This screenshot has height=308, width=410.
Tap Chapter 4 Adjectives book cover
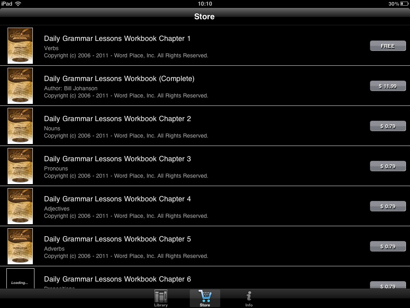click(x=20, y=206)
